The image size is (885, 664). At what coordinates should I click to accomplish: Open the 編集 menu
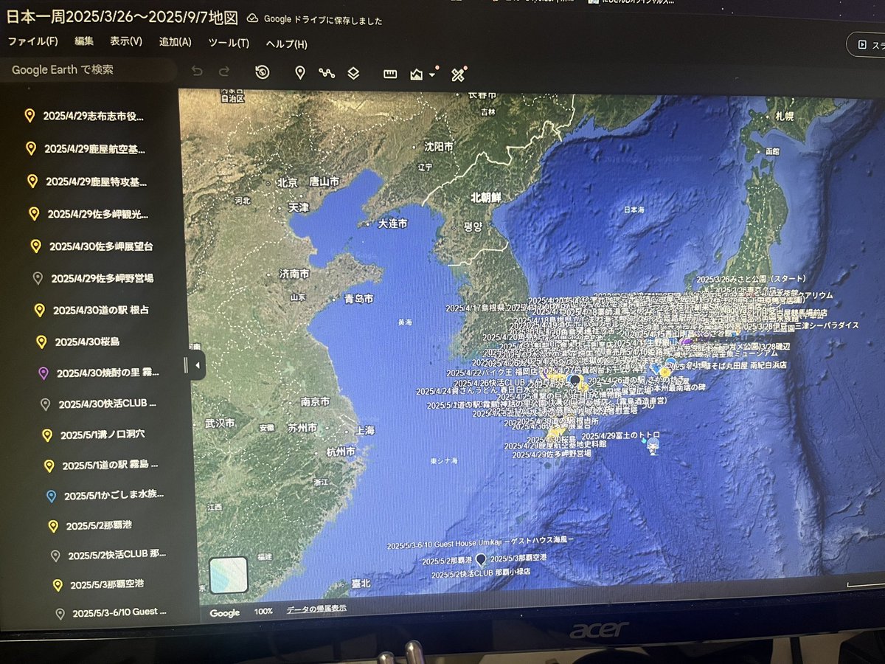tap(84, 42)
